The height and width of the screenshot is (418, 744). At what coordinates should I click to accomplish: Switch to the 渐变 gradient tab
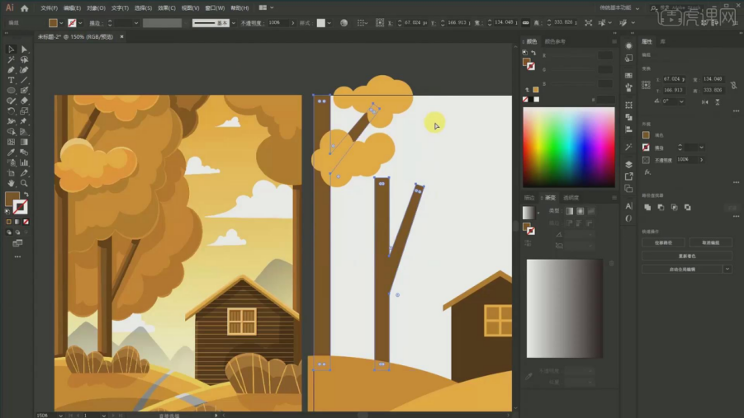click(x=550, y=198)
